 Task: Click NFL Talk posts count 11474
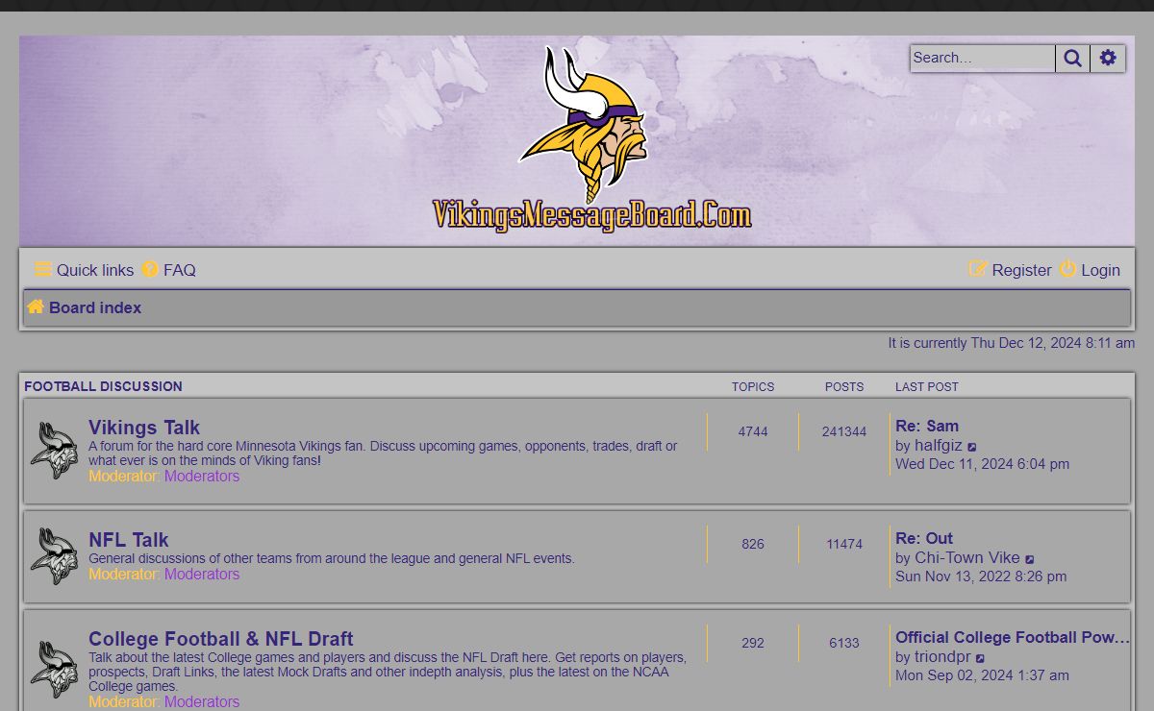tap(844, 545)
